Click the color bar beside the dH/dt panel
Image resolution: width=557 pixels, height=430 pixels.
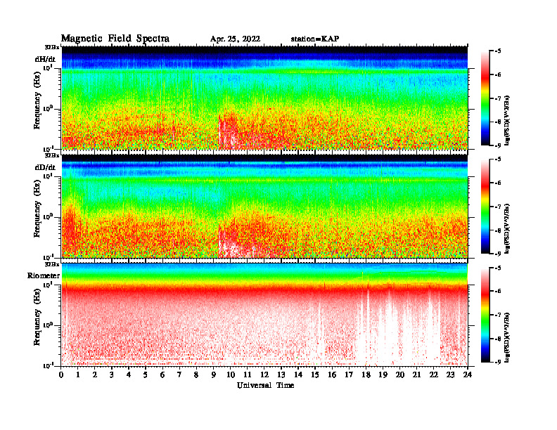coord(485,98)
